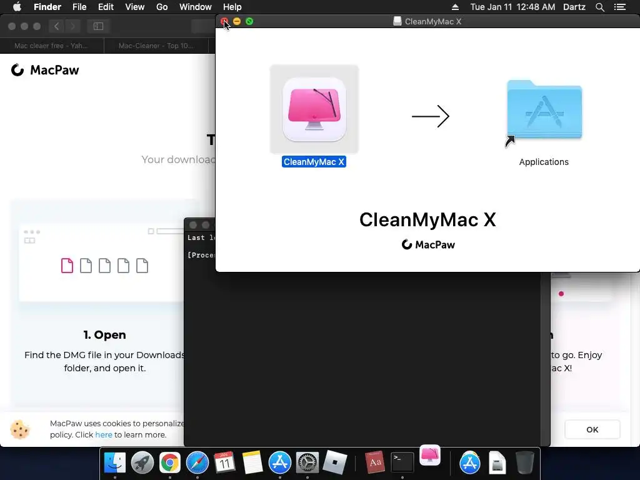Maximize the CleanMyMac X installer window
The image size is (640, 480).
[249, 21]
